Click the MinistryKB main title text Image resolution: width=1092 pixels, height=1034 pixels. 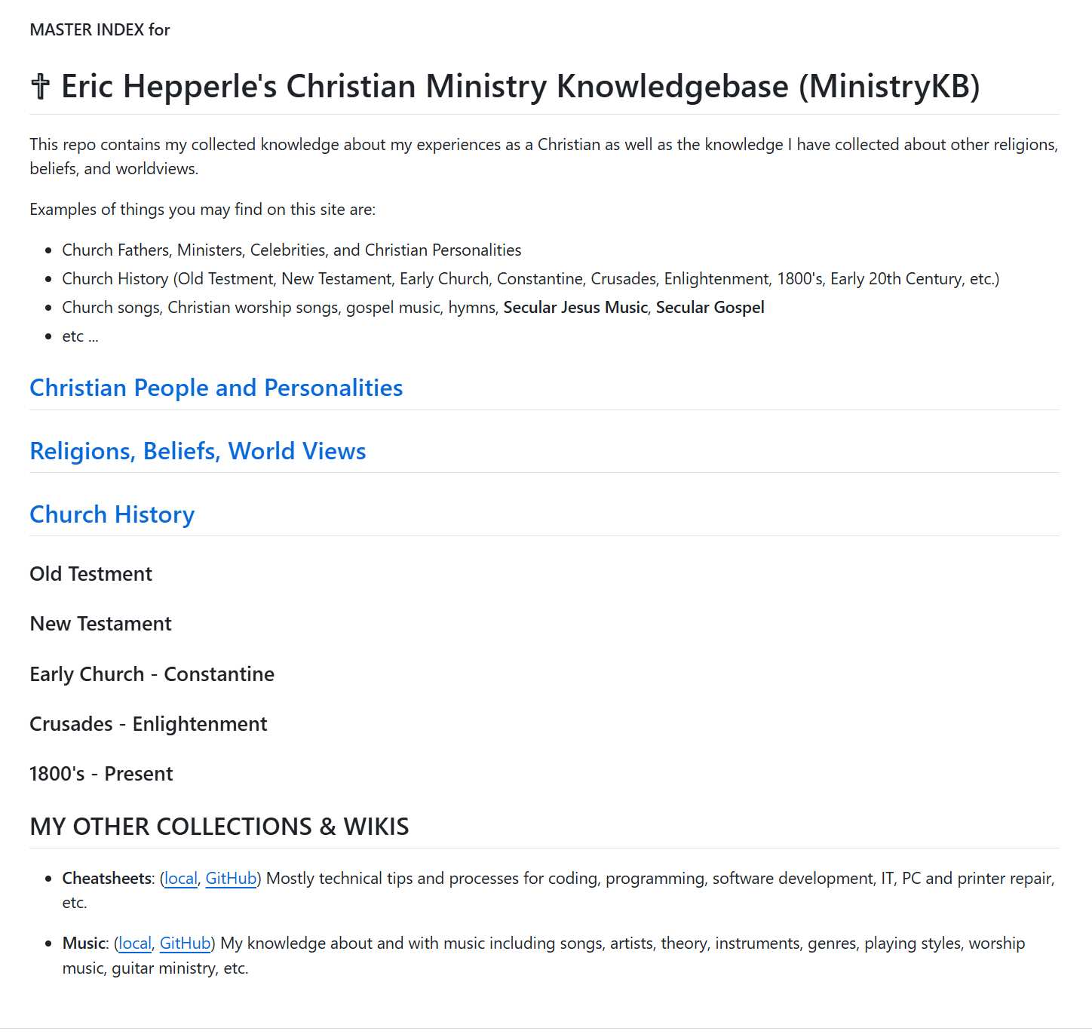(x=520, y=87)
